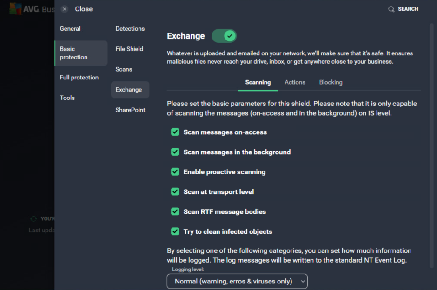Open File Shield settings
The image size is (437, 290).
point(129,48)
